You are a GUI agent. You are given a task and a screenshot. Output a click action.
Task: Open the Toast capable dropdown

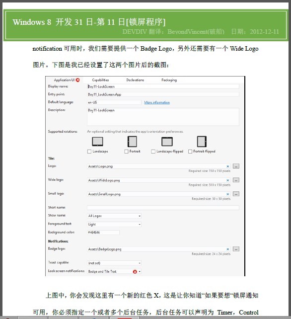click(114, 263)
